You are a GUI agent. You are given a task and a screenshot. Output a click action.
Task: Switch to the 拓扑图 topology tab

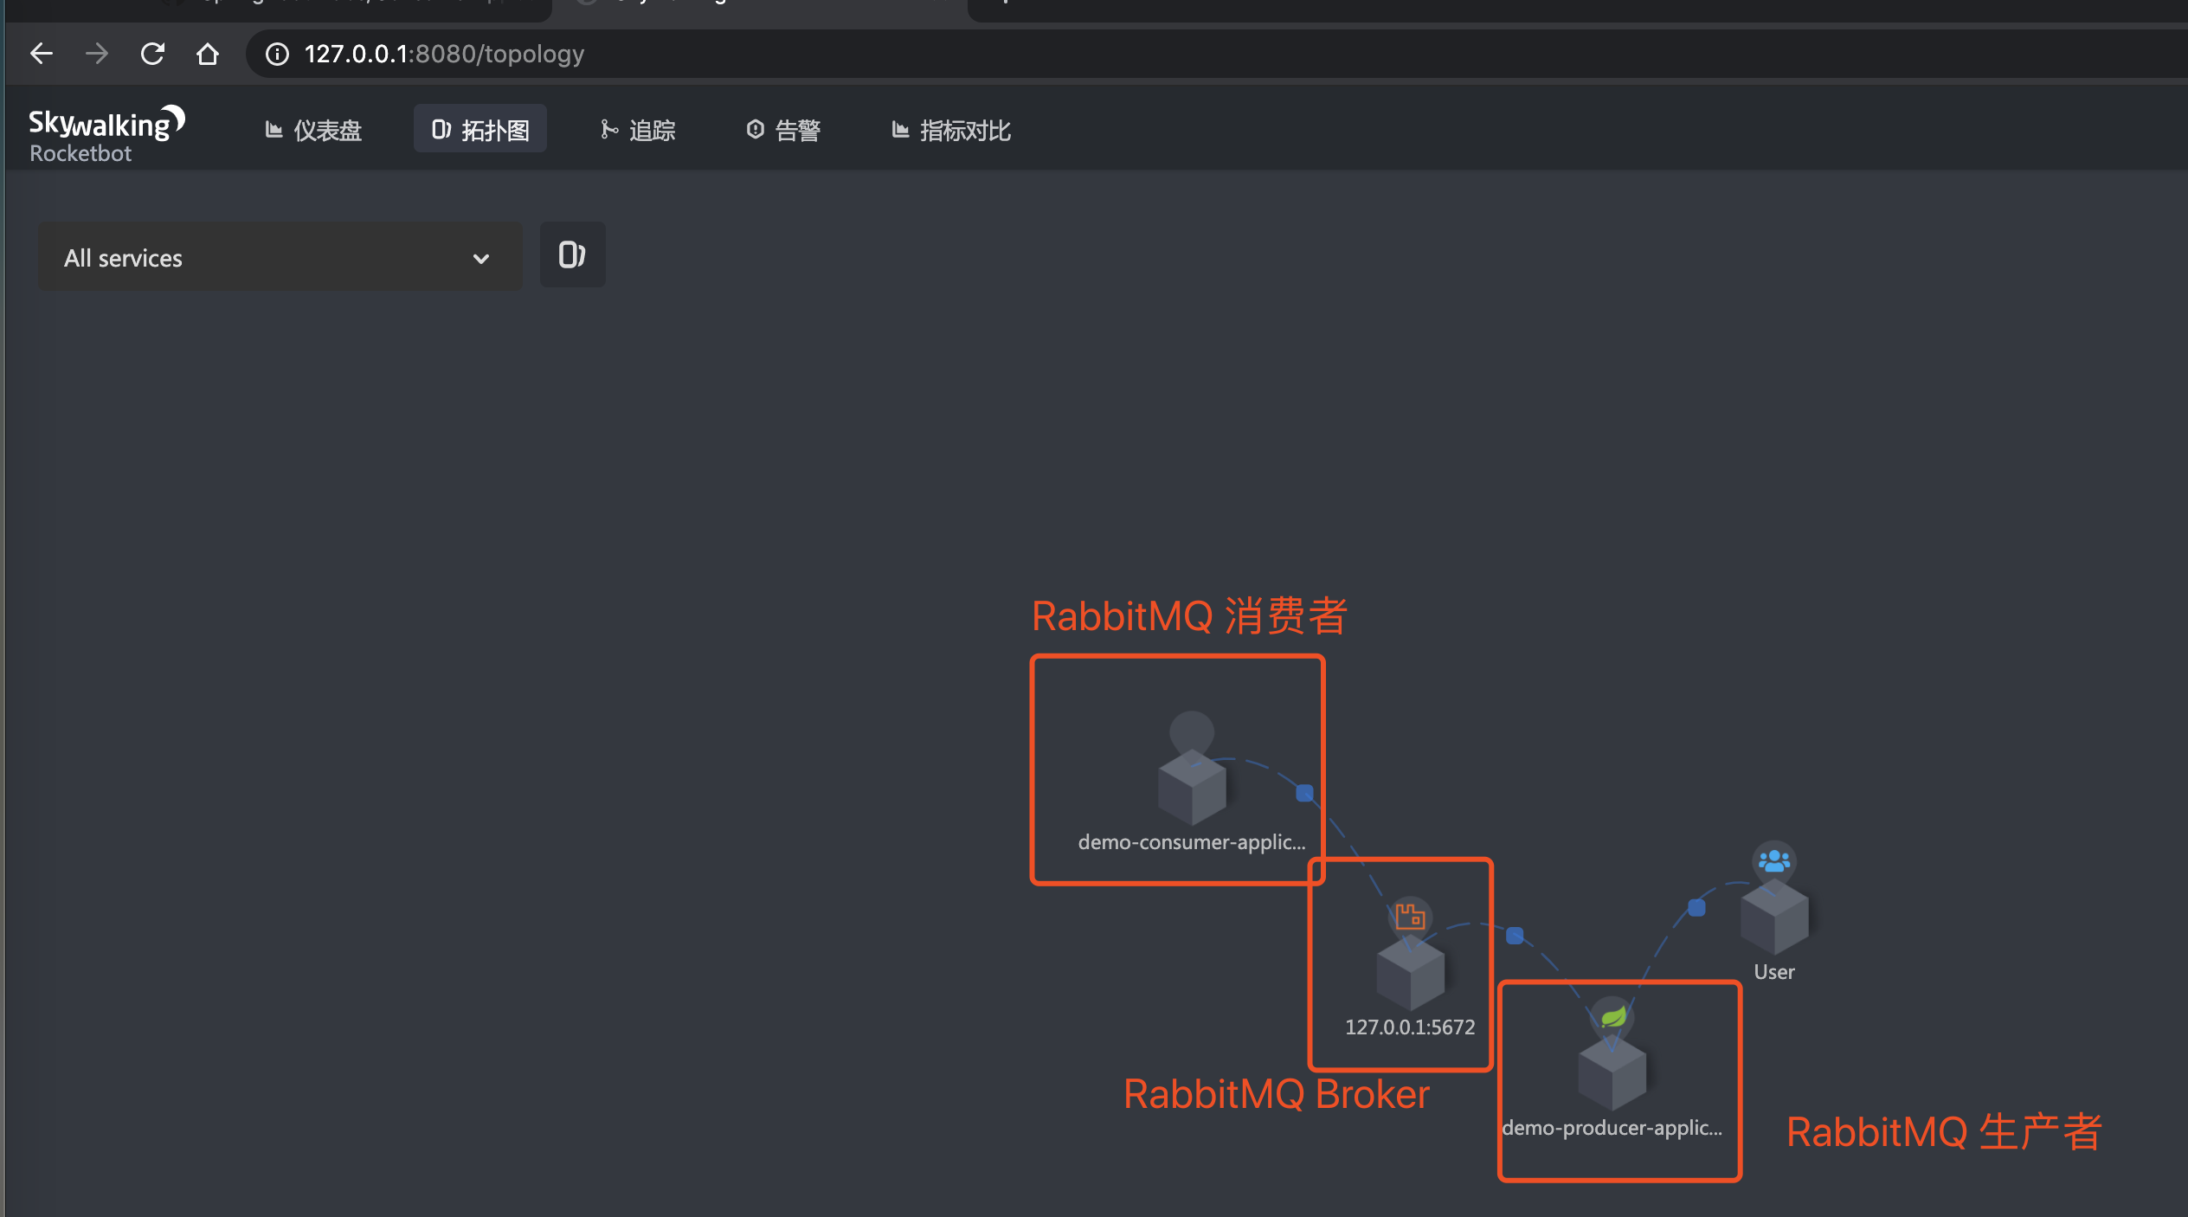tap(480, 130)
